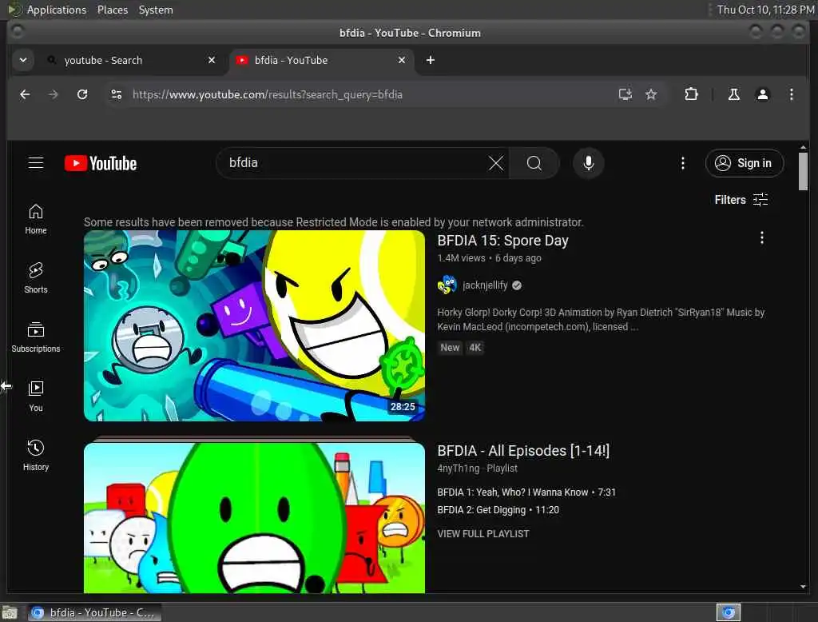Click the video description text starting Horky Glorp
Image resolution: width=818 pixels, height=622 pixels.
point(601,320)
